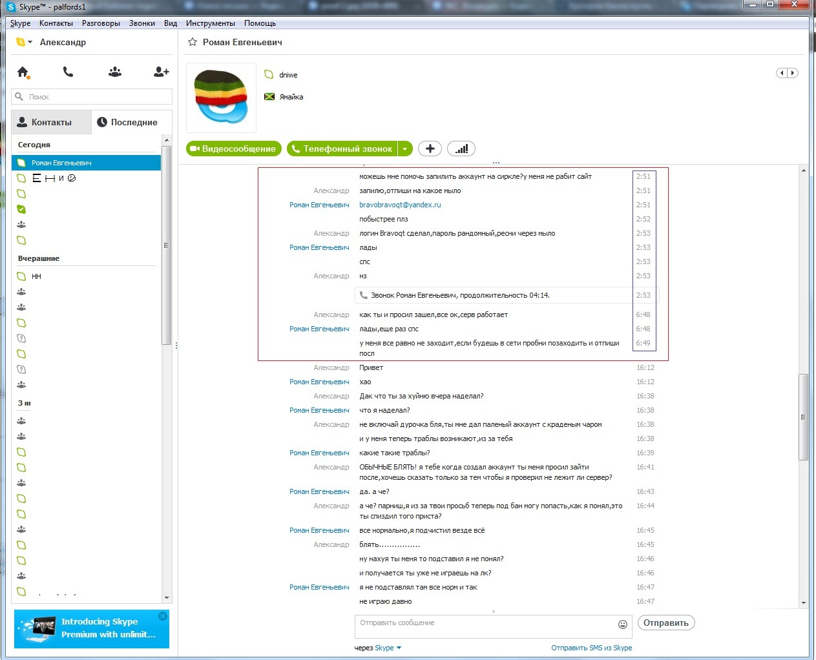Viewport: 816px width, 660px height.
Task: Click the Jamaica flag icon
Action: coord(269,97)
